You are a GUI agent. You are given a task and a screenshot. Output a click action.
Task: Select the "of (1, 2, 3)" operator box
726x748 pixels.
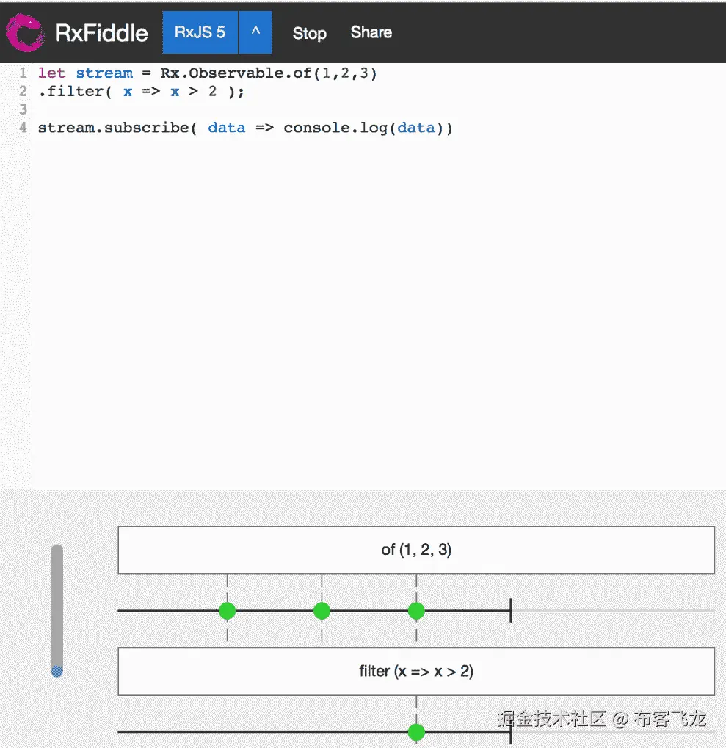tap(415, 550)
